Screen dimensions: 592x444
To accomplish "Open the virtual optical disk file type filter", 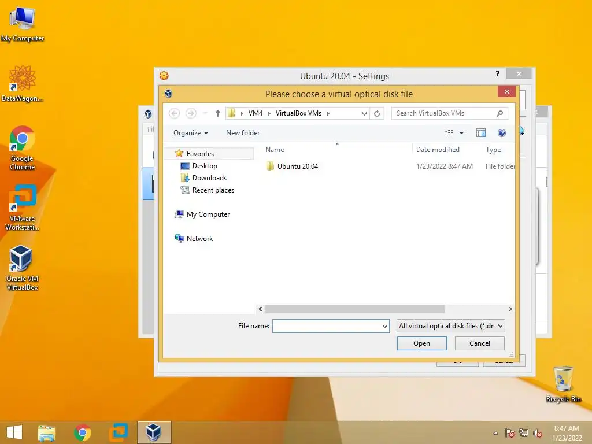I will pos(450,326).
